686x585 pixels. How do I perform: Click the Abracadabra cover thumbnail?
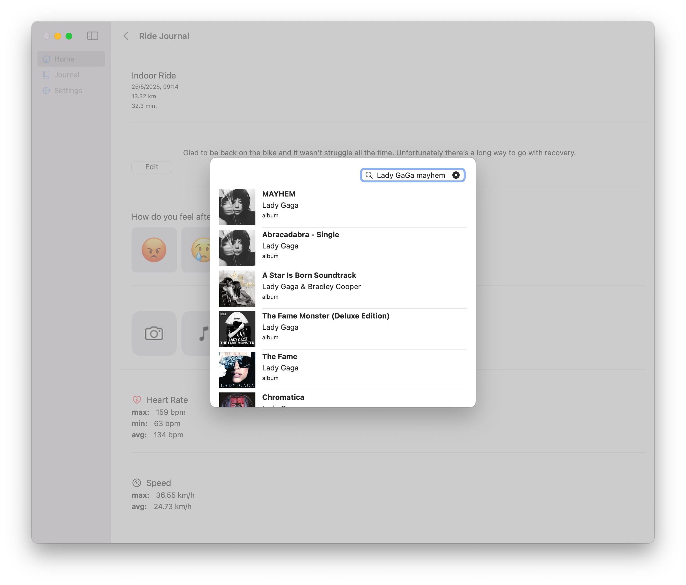tap(237, 248)
